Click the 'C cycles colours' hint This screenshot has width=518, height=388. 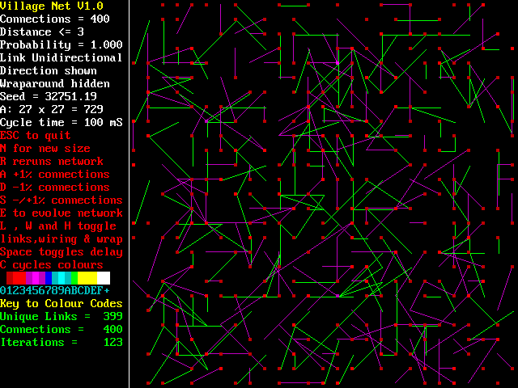point(52,264)
